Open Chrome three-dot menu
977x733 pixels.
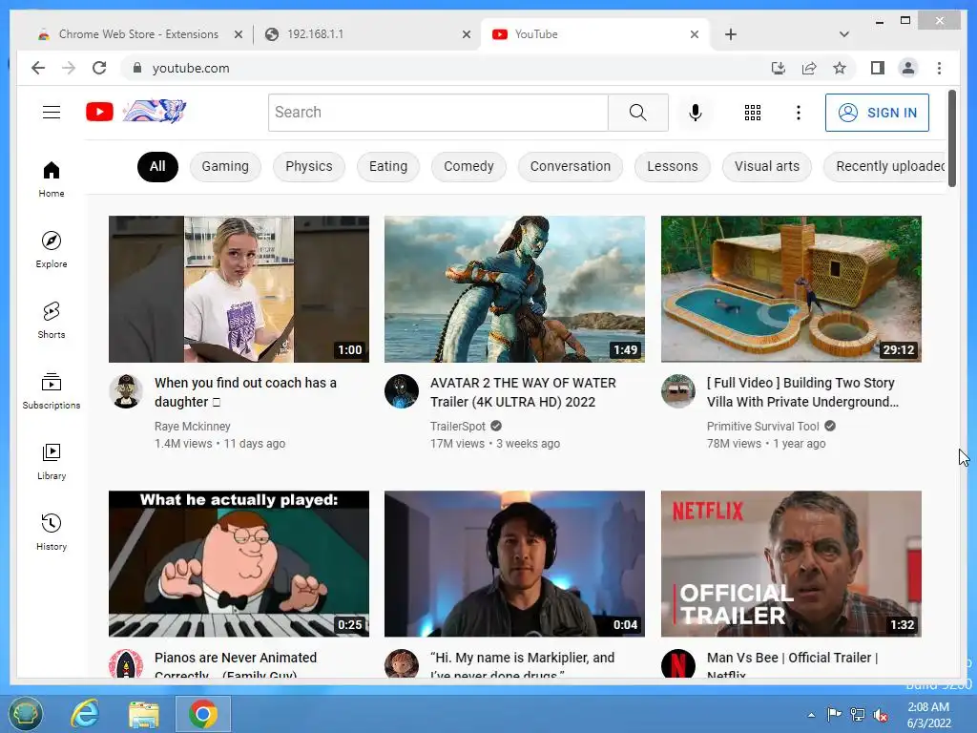point(939,68)
